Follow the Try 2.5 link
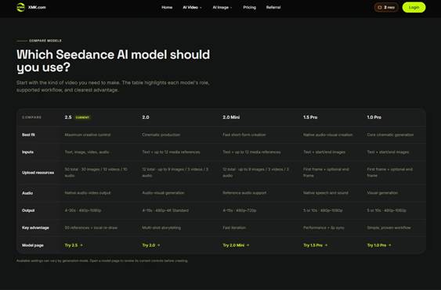The width and height of the screenshot is (441, 290). pos(74,245)
